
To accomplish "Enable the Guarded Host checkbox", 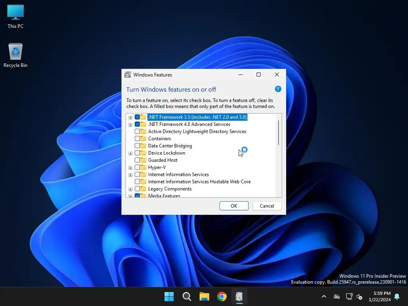I will tap(137, 160).
